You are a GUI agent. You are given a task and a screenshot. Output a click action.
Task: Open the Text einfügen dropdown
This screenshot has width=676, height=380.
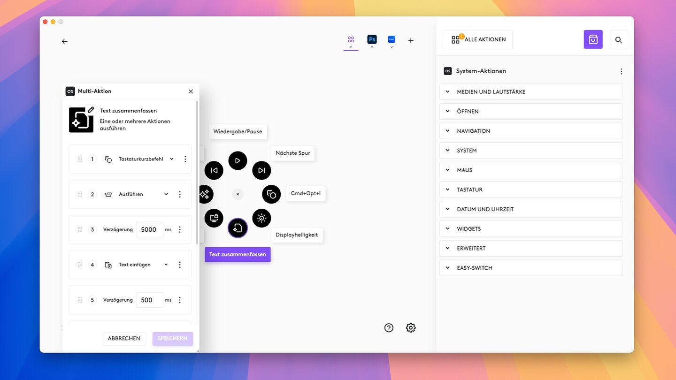click(166, 265)
